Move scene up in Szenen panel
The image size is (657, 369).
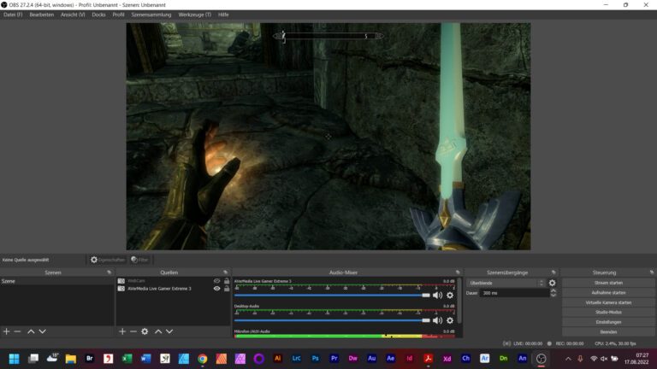point(31,331)
